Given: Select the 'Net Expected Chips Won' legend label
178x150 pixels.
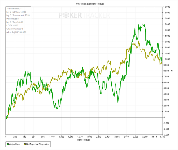Looking at the screenshot, I should [x=38, y=144].
